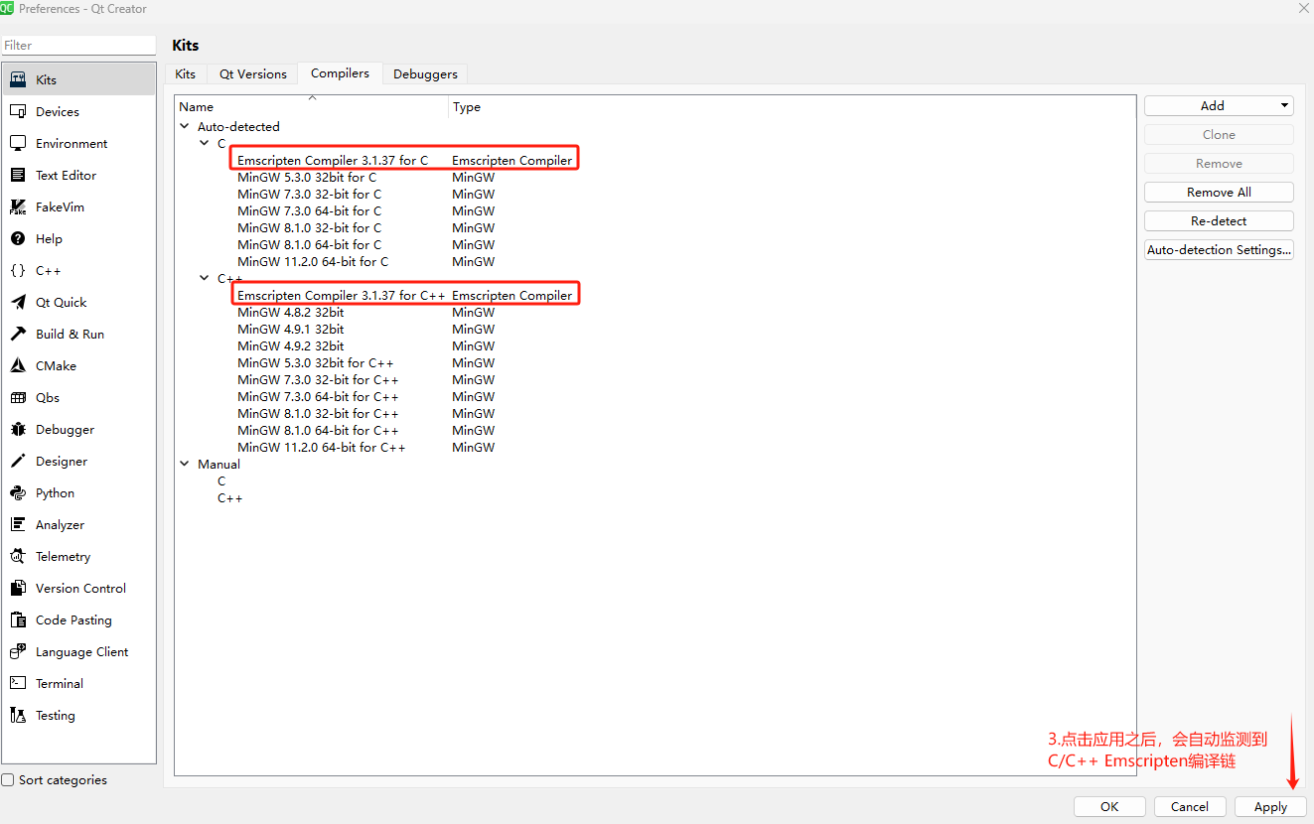
Task: Select MinGW 5.3.0 32bit for C
Action: 307,177
